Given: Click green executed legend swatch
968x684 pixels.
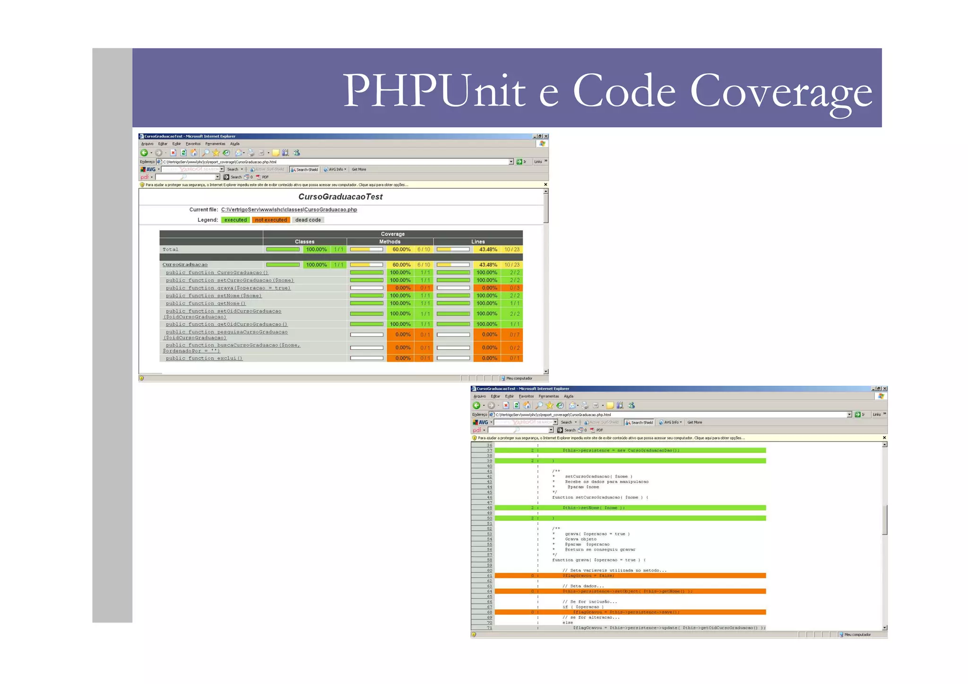Looking at the screenshot, I should pos(235,220).
